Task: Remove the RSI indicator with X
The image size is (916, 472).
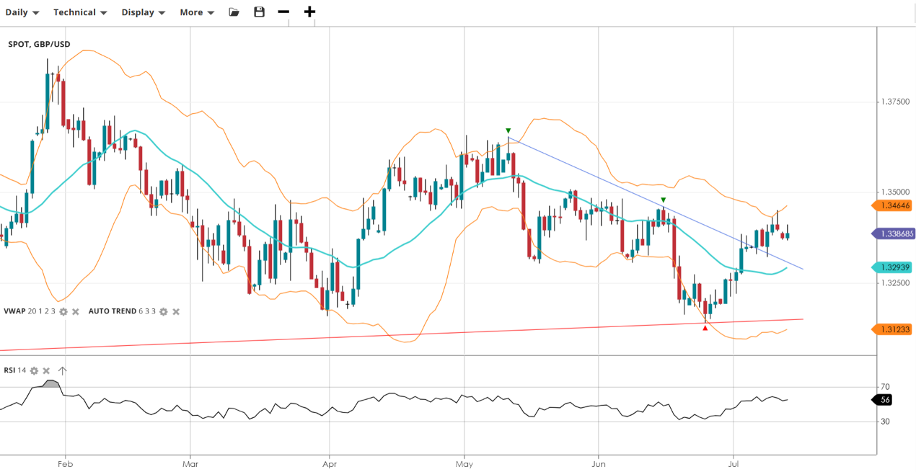Action: 46,370
